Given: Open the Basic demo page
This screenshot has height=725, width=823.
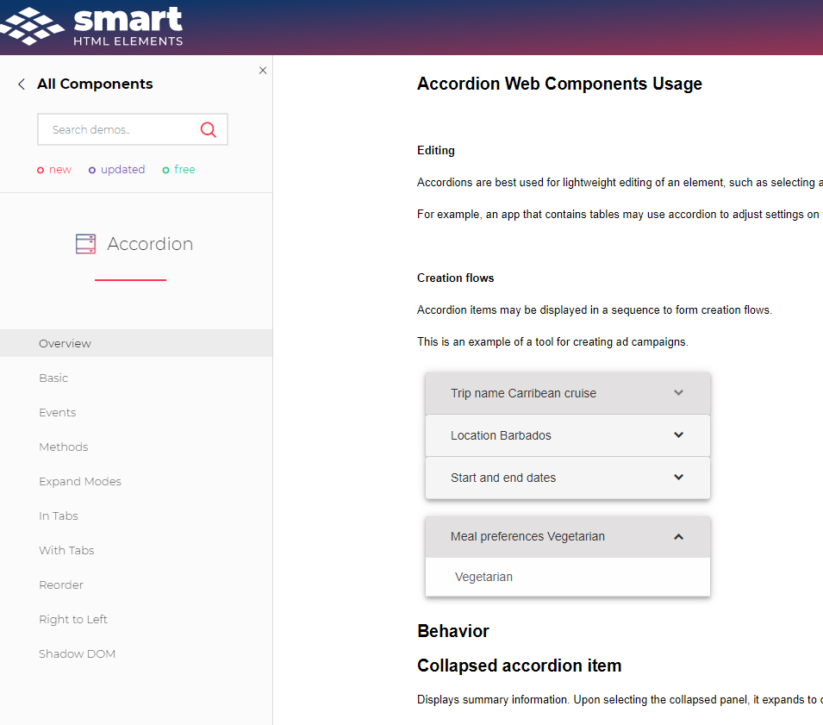Looking at the screenshot, I should [x=53, y=378].
